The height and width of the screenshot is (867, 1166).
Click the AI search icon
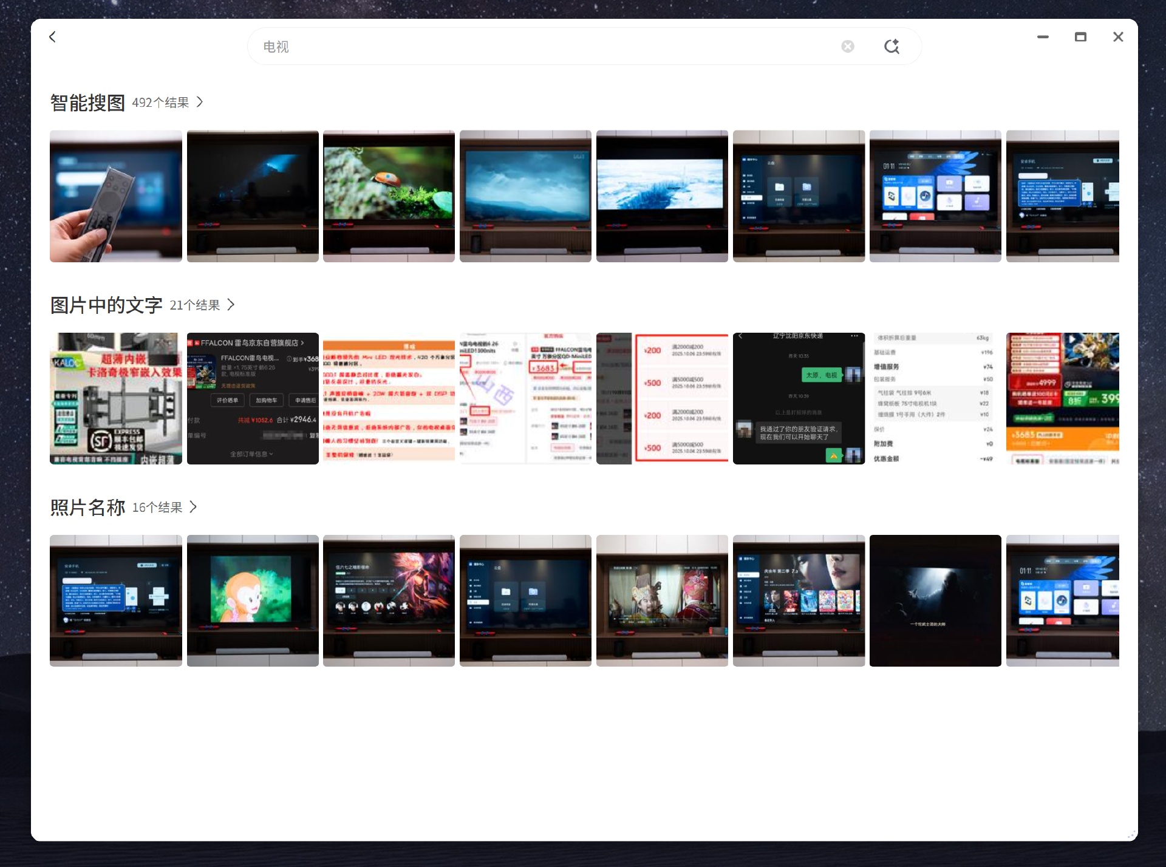pyautogui.click(x=891, y=47)
